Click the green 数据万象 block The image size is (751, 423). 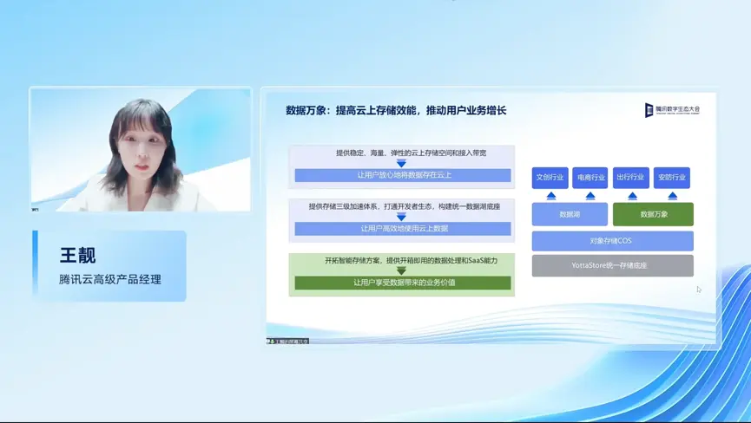pos(653,214)
